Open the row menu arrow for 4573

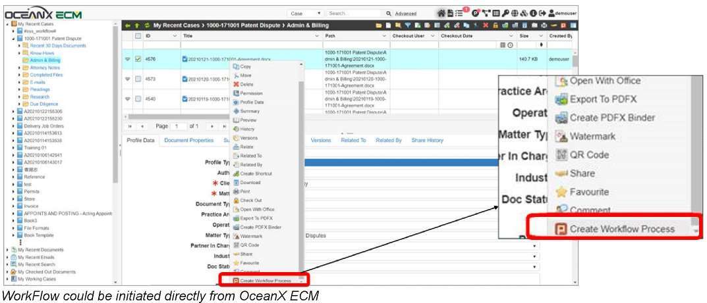[128, 80]
